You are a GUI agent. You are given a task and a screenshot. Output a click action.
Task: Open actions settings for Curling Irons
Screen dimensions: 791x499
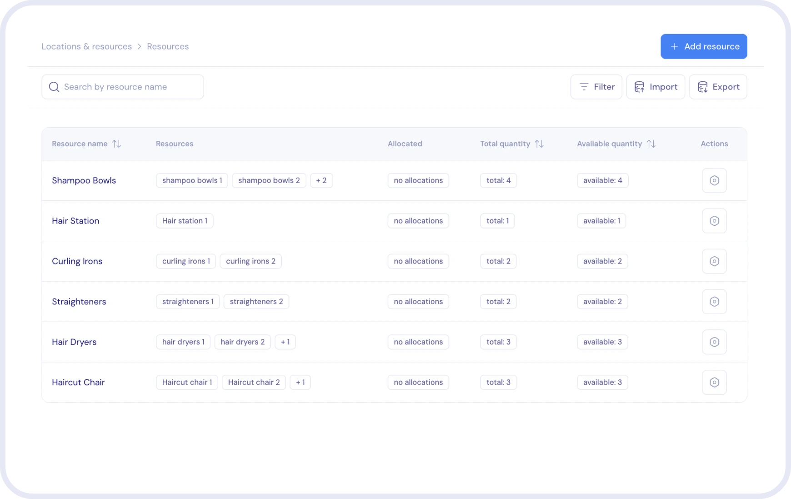714,261
